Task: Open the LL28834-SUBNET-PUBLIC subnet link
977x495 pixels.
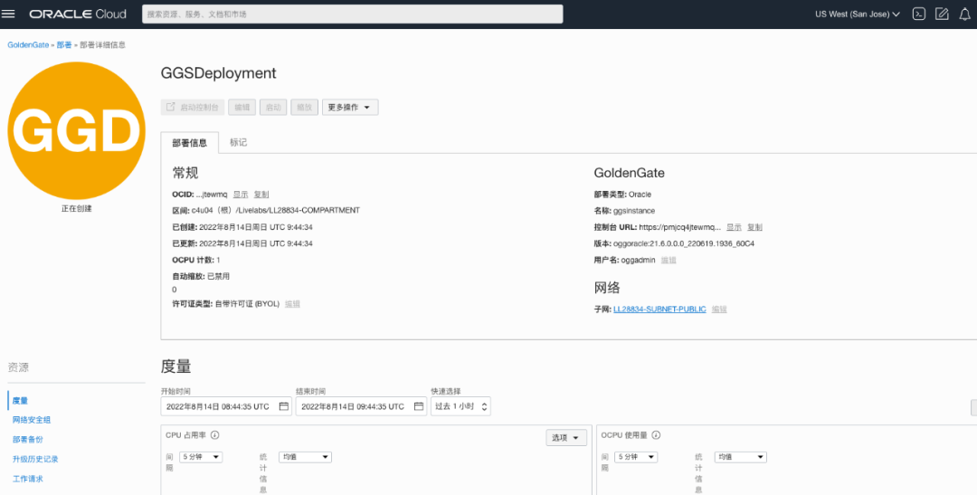Action: click(659, 309)
